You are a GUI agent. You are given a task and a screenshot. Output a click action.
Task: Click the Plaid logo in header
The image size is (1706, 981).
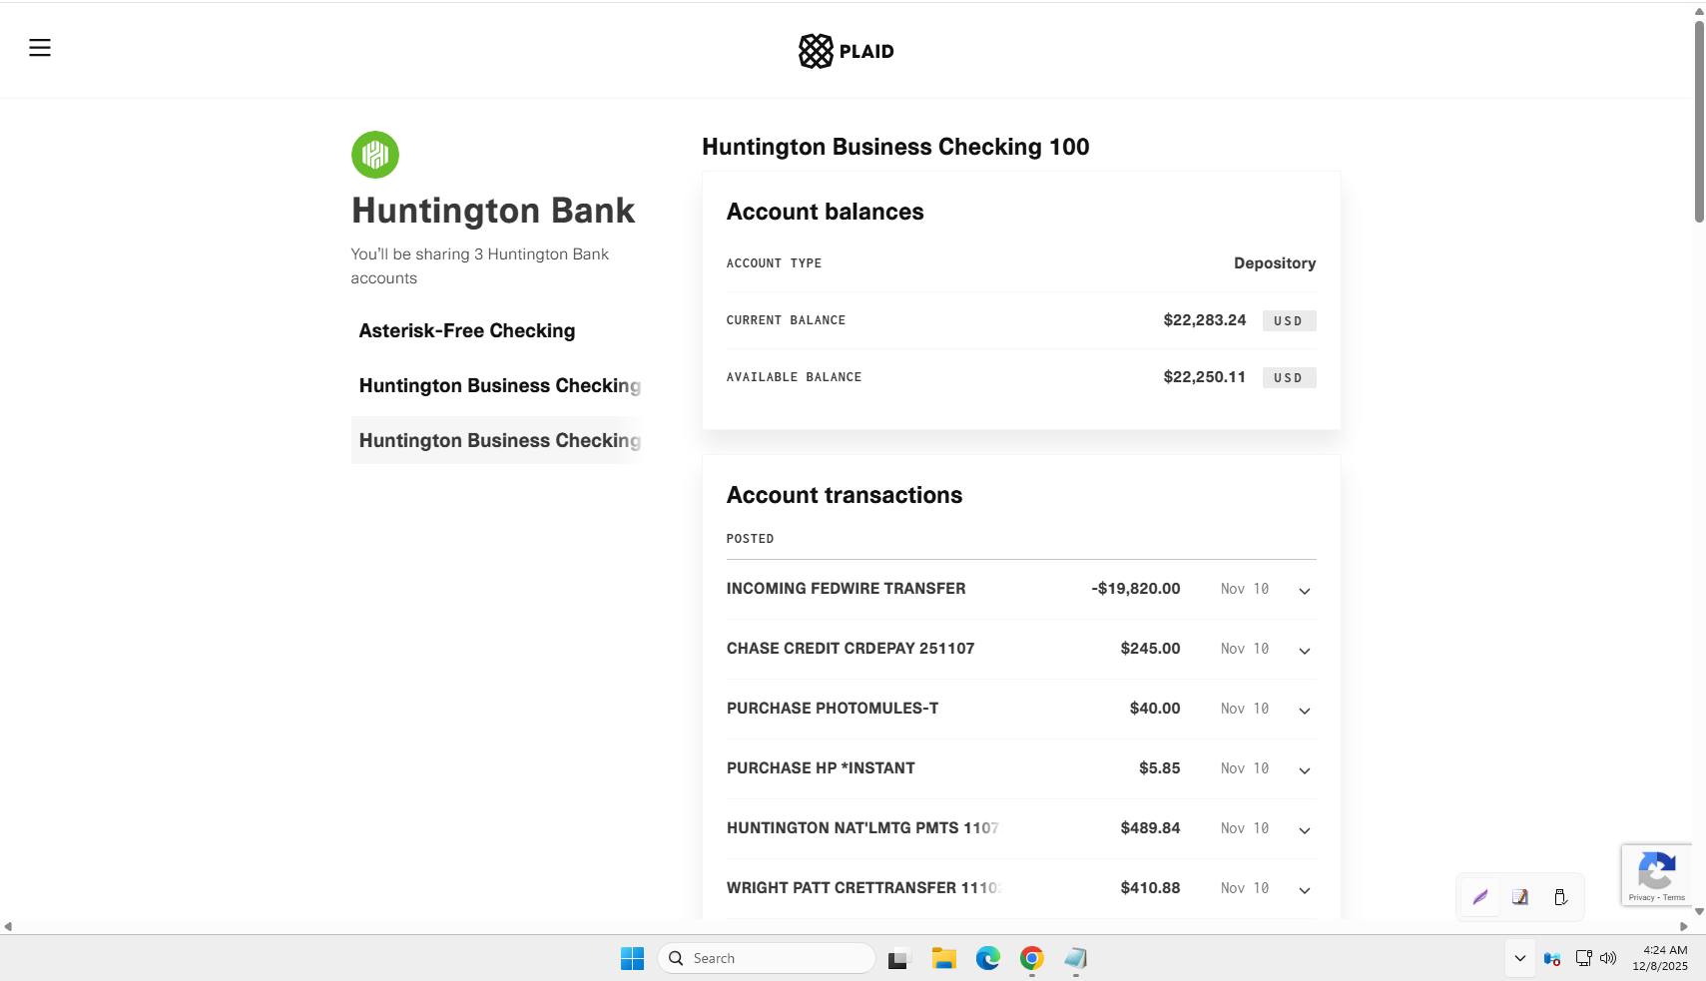click(x=846, y=51)
